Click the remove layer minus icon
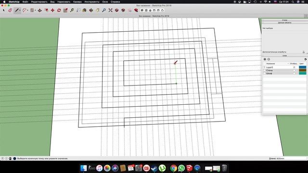This screenshot has height=173, width=308. 269,59
